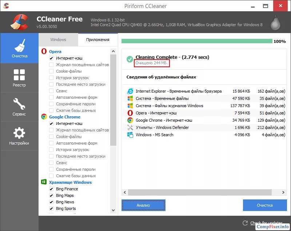Open the Сервис tools section
This screenshot has width=291, height=231.
coord(19,107)
